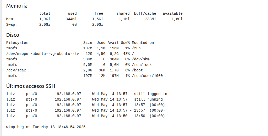Click the still logged in status
The height and width of the screenshot is (136, 268).
(150, 94)
